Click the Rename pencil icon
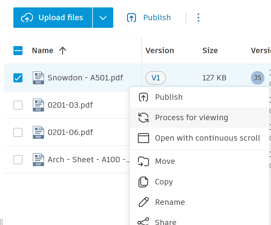 143,202
